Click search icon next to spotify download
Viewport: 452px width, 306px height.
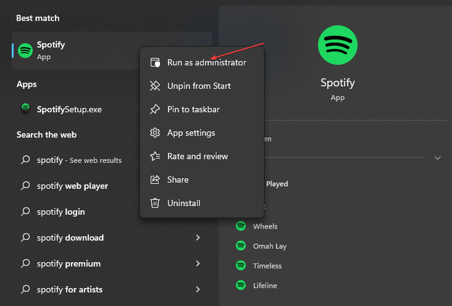pyautogui.click(x=25, y=238)
